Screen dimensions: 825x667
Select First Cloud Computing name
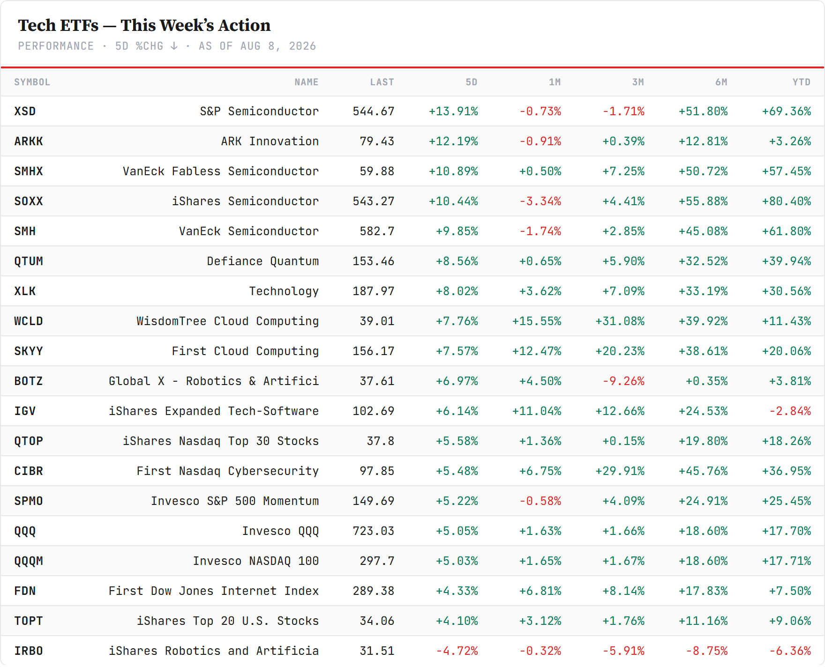click(x=245, y=351)
